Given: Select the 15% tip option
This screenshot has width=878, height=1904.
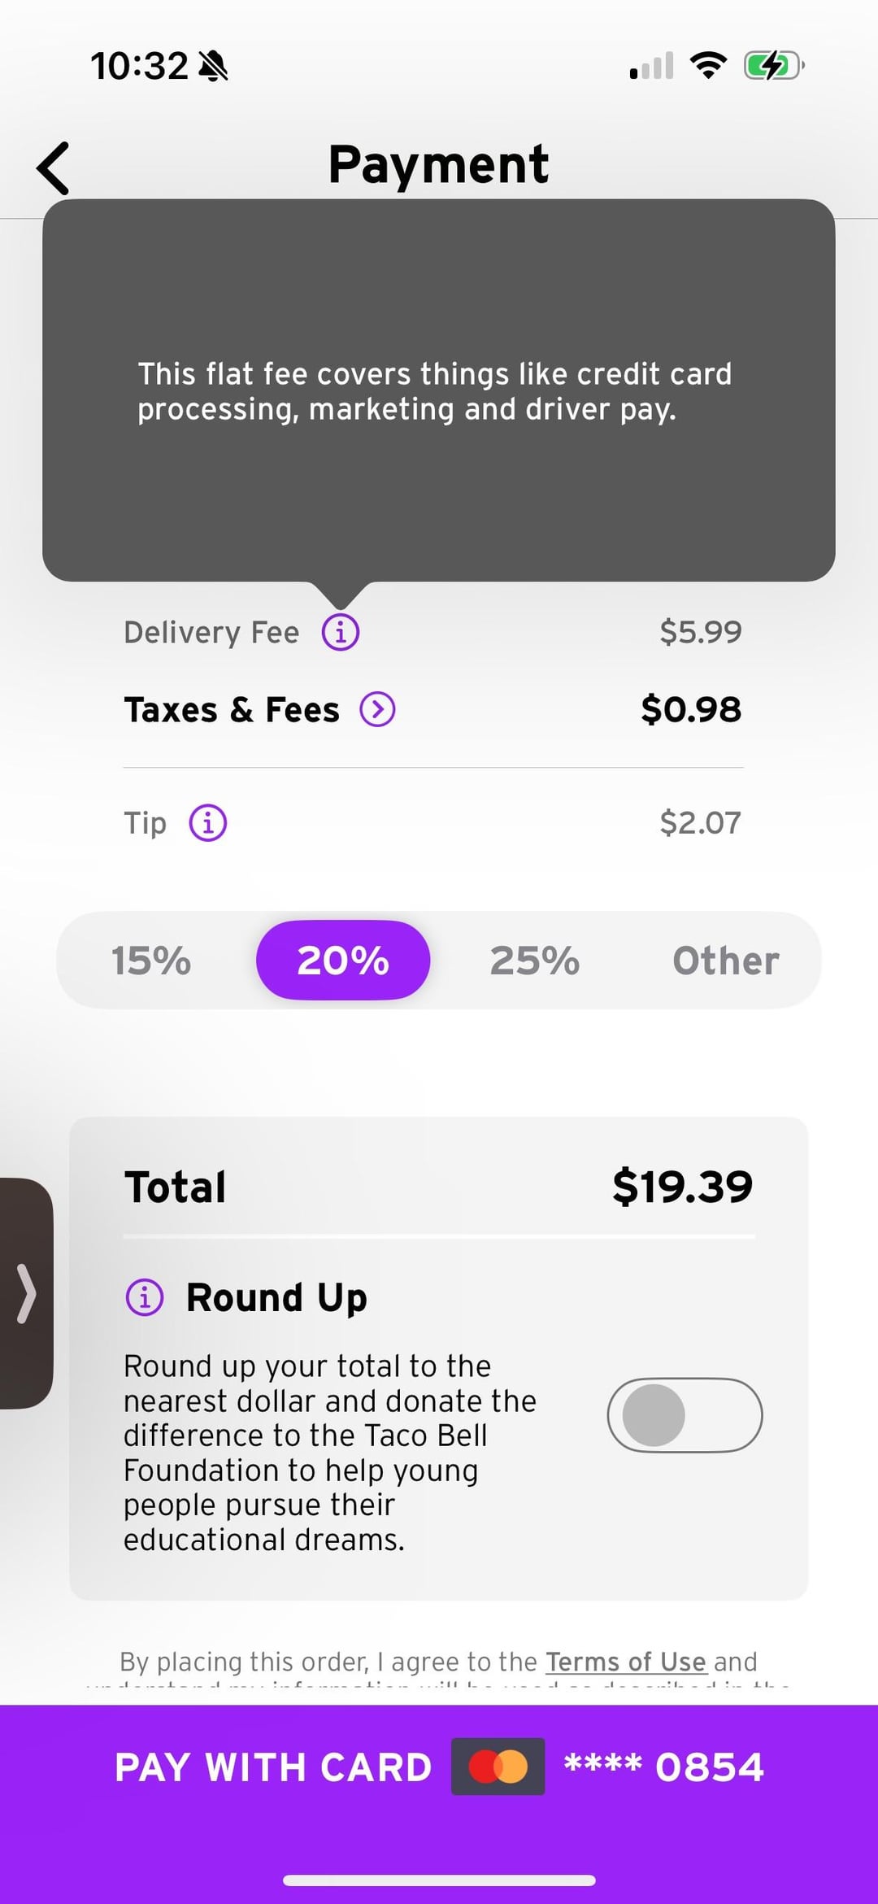Looking at the screenshot, I should 151,961.
